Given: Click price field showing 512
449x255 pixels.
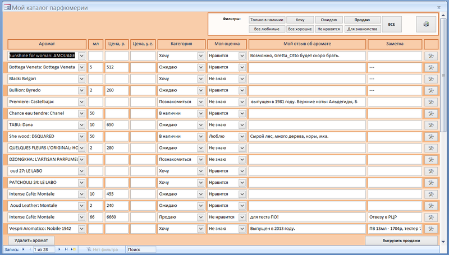Looking at the screenshot, I should coord(117,67).
